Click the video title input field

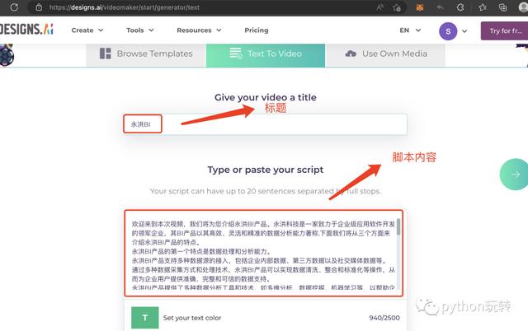coord(266,124)
